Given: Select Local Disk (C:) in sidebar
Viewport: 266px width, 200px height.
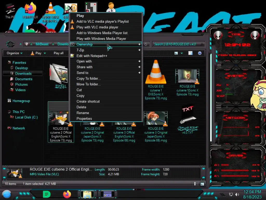Looking at the screenshot, I should point(26,117).
